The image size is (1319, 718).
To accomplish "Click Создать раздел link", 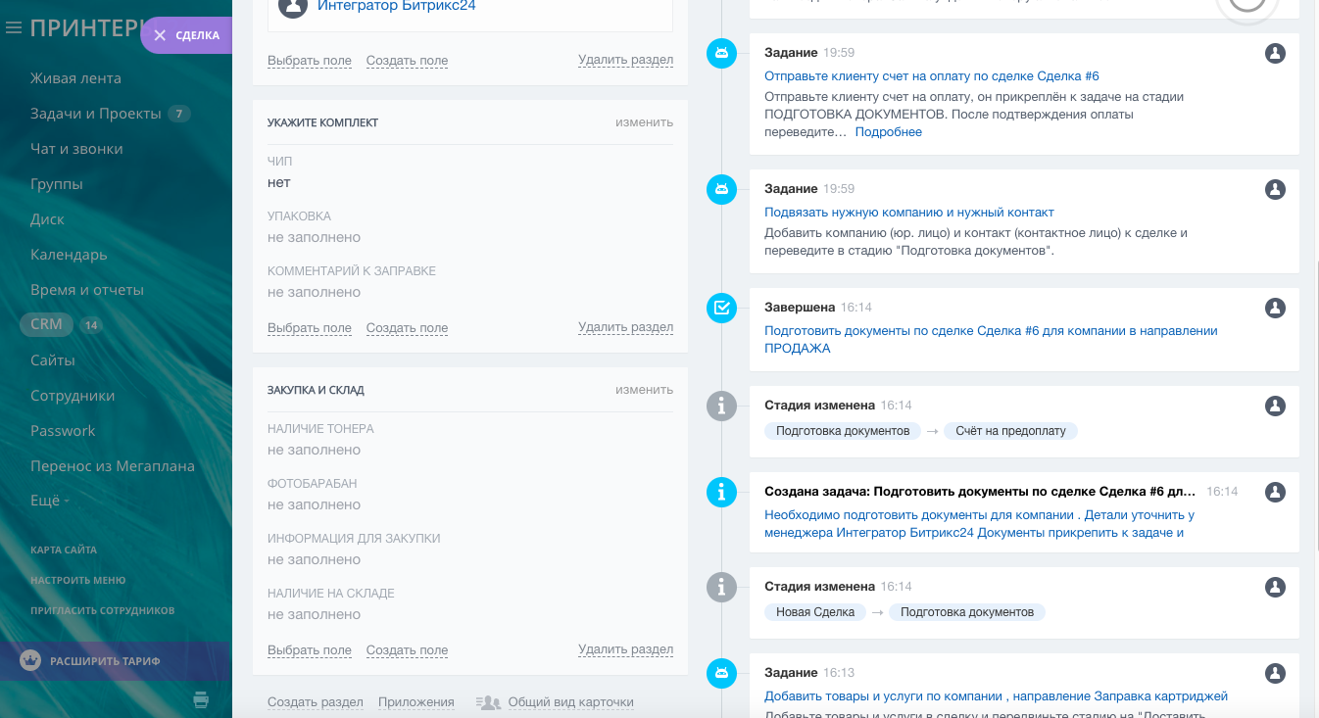I will click(316, 702).
